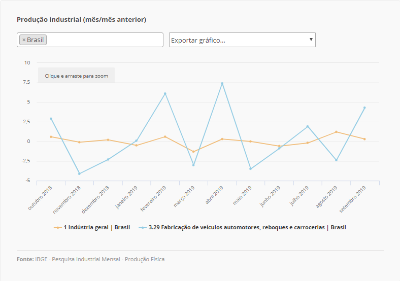Click the blue data point at maio 2019
Screen dimensions: 400x281
pos(250,169)
